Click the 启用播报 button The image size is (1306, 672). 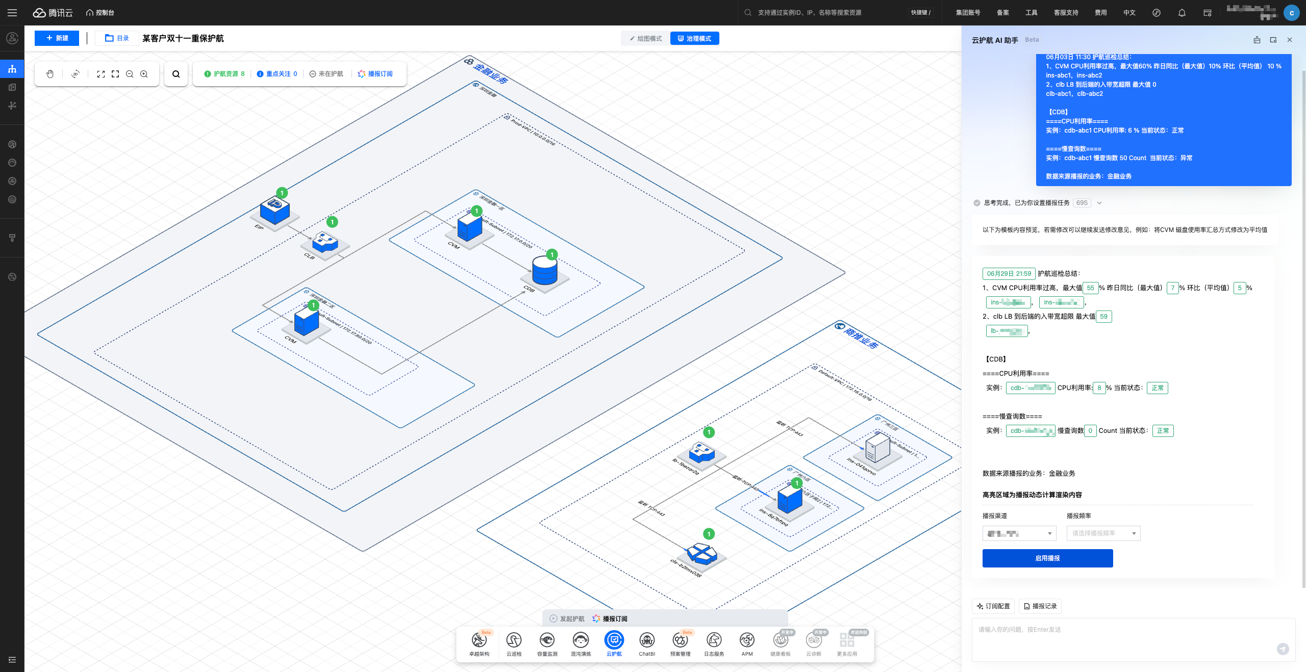(x=1047, y=558)
